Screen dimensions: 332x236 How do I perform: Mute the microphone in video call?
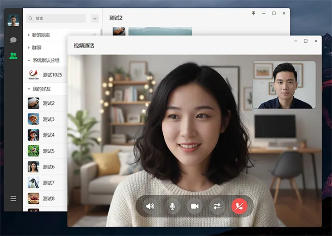172,206
